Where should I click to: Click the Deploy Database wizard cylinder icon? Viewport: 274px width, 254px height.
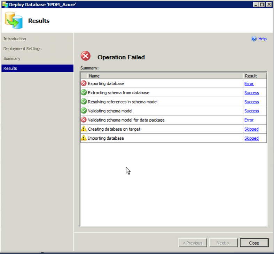14,20
